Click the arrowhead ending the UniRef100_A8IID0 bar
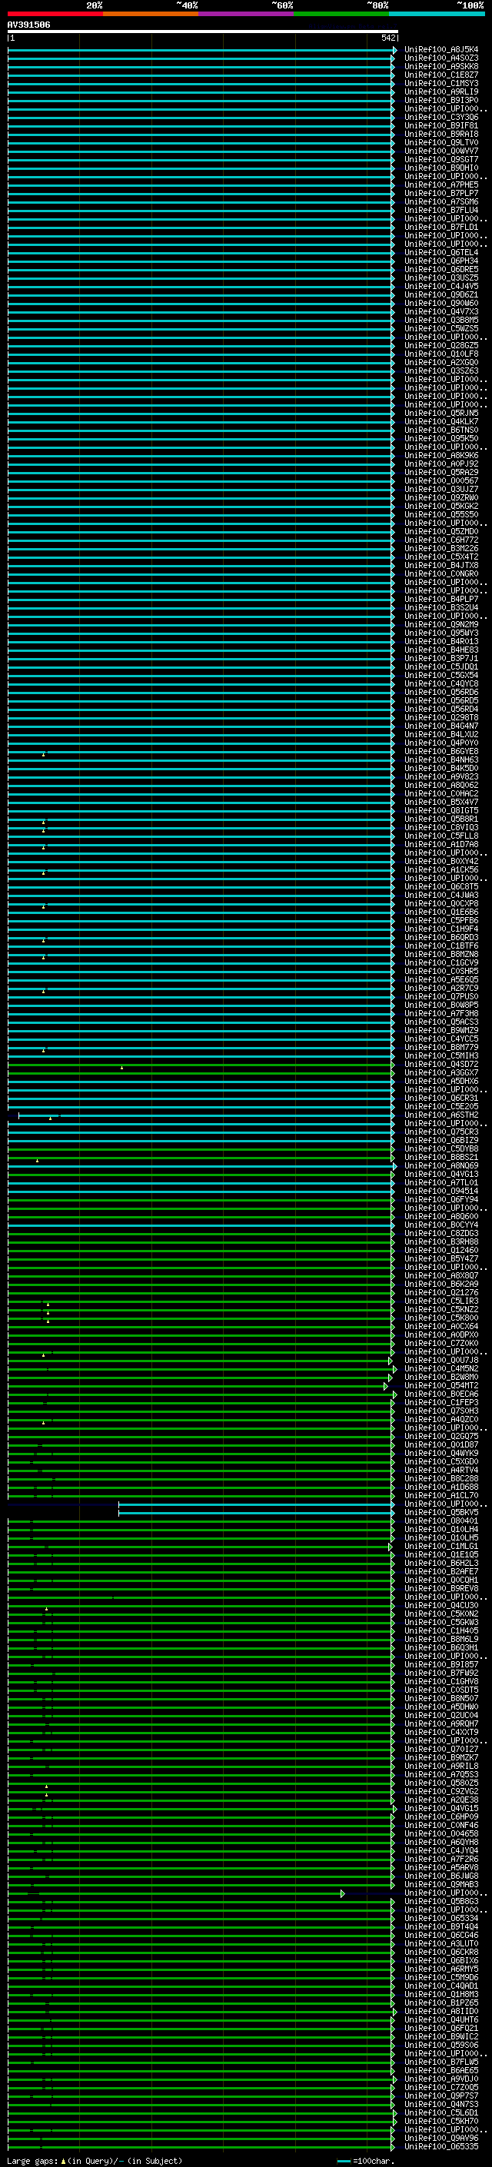Screen dimensions: 492x2167 (394, 2012)
